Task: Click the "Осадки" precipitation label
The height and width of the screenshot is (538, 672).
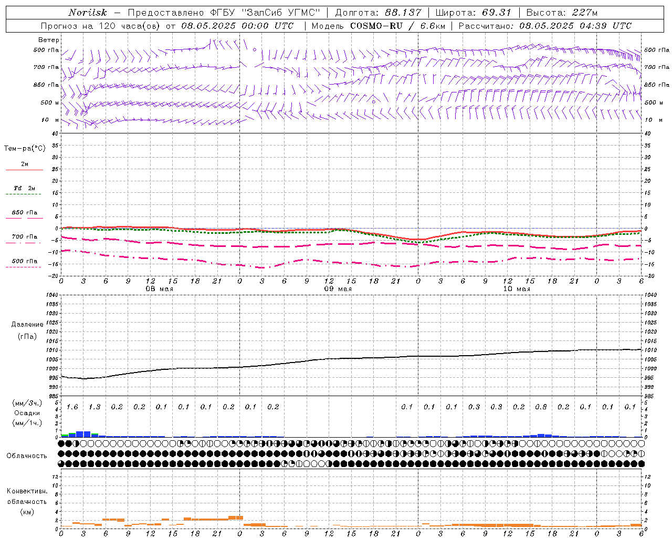Action: 27,413
